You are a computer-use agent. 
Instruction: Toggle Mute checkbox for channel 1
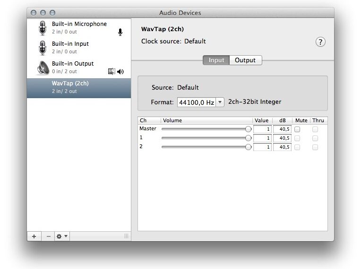pos(297,138)
